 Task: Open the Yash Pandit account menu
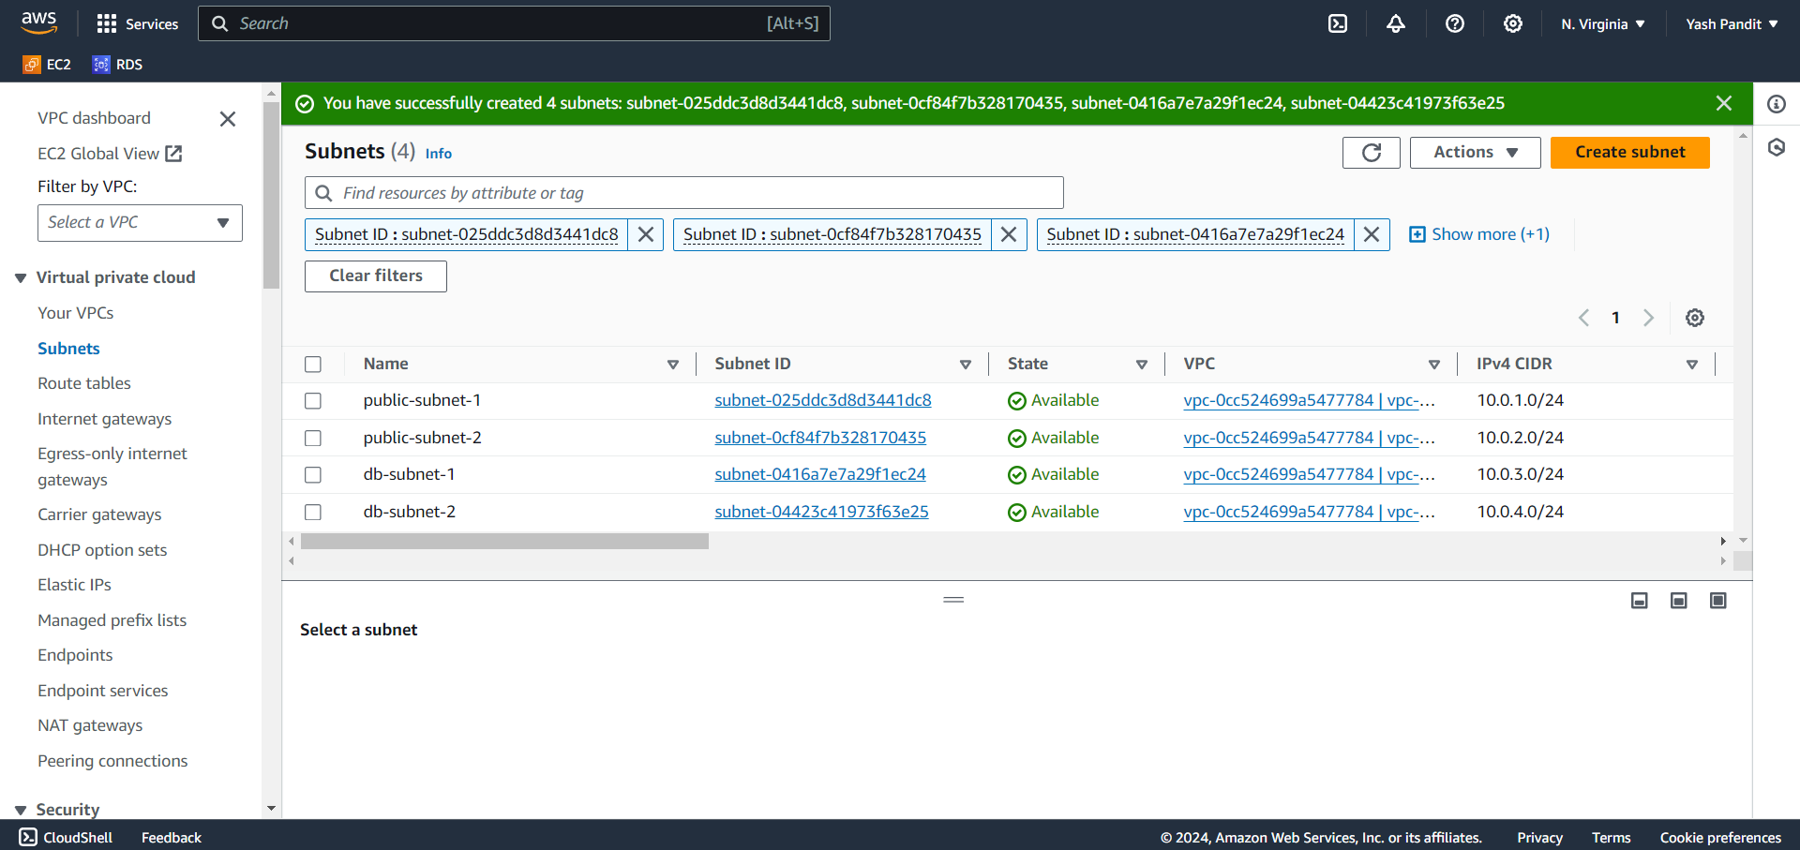1732,24
